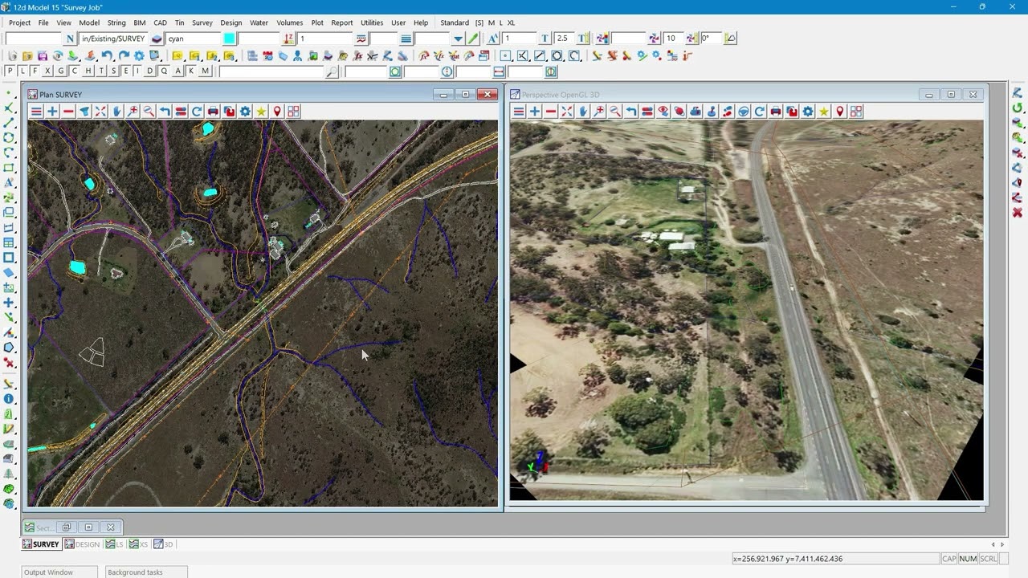Click the blue gear icon in main toolbar
1028x578 pixels.
pos(139,56)
